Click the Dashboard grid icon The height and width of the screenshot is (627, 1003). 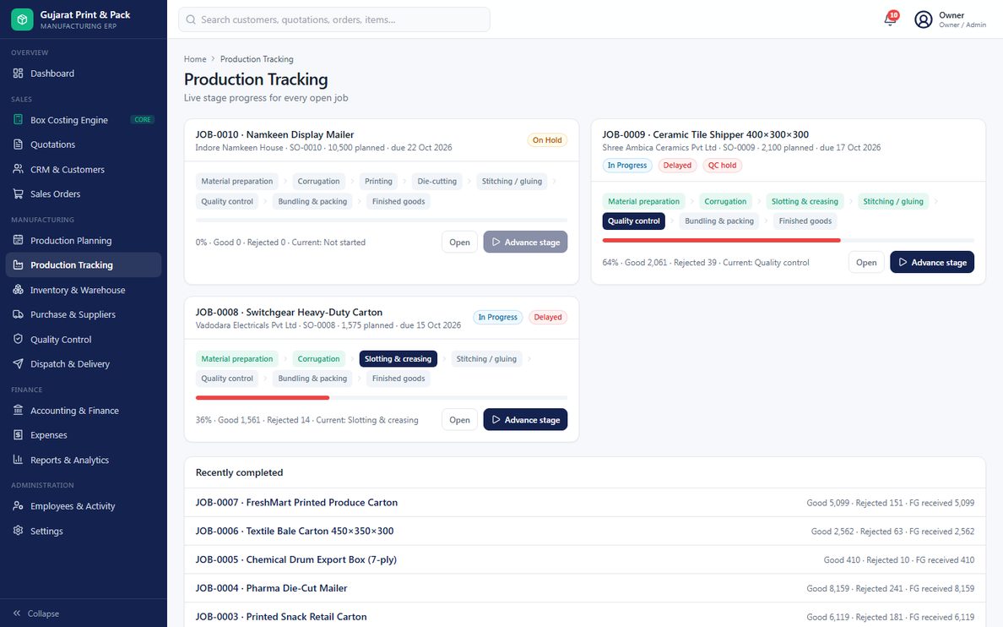point(18,73)
